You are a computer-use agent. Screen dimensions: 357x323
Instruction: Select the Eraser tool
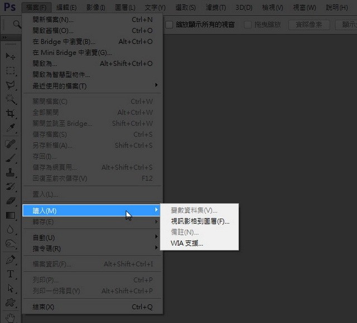11,201
